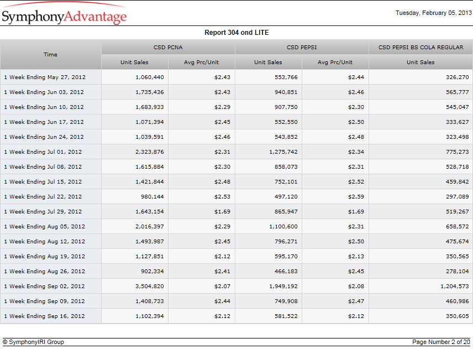Screen dimensions: 473x349
Task: Click PEPSI unit sales value 1,100,600
Action: pyautogui.click(x=283, y=226)
